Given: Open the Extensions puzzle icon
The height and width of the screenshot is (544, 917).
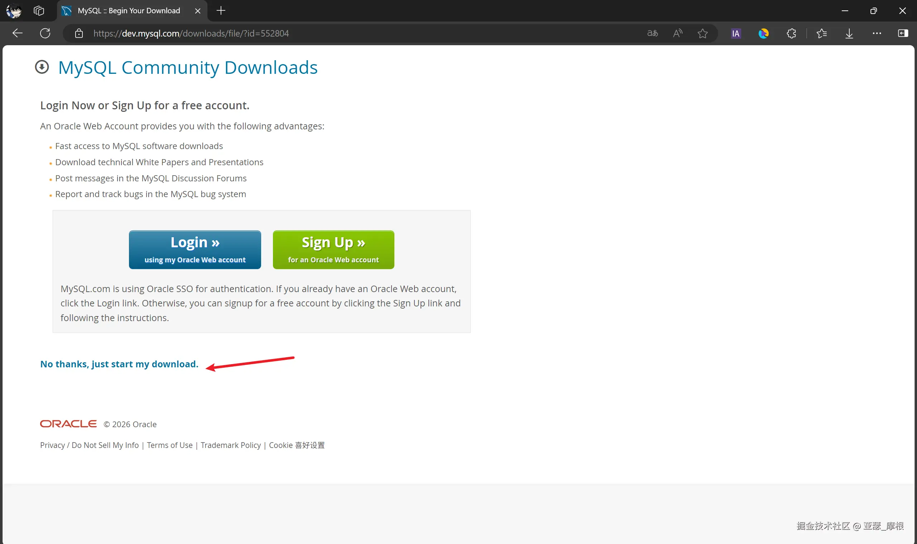Looking at the screenshot, I should pos(791,33).
